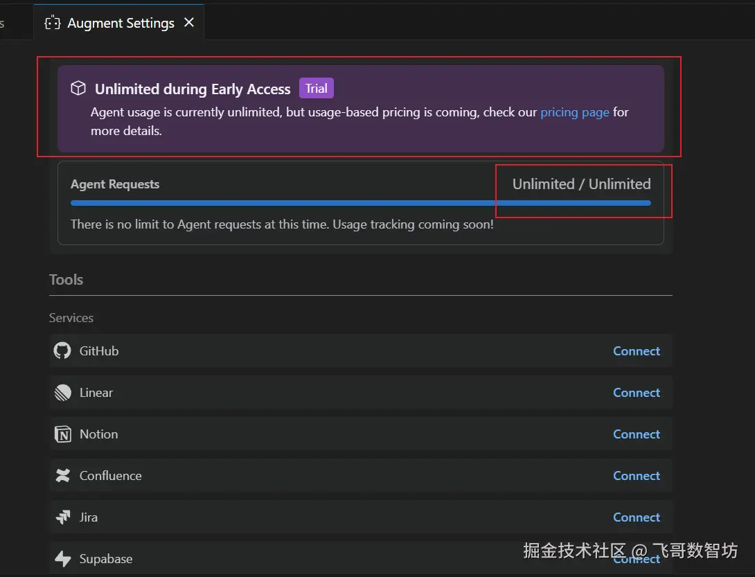Click the Agent Requests progress bar
Screen dimensions: 755x577
361,203
